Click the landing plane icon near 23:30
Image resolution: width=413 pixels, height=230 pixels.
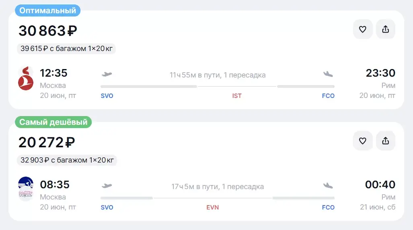coord(328,74)
